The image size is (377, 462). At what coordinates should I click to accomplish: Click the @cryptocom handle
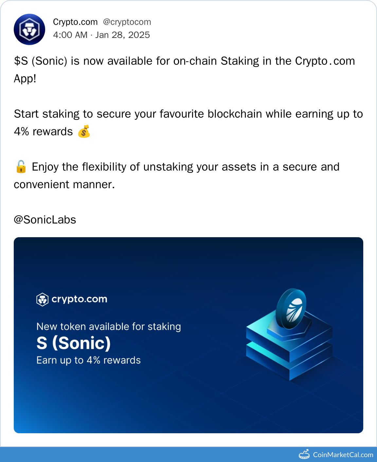tap(127, 22)
